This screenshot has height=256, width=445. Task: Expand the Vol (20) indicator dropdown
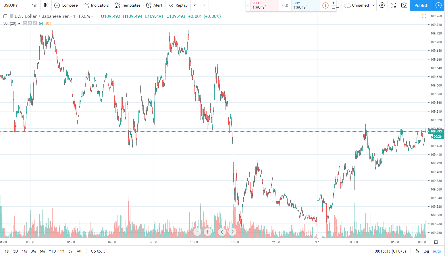coord(19,24)
